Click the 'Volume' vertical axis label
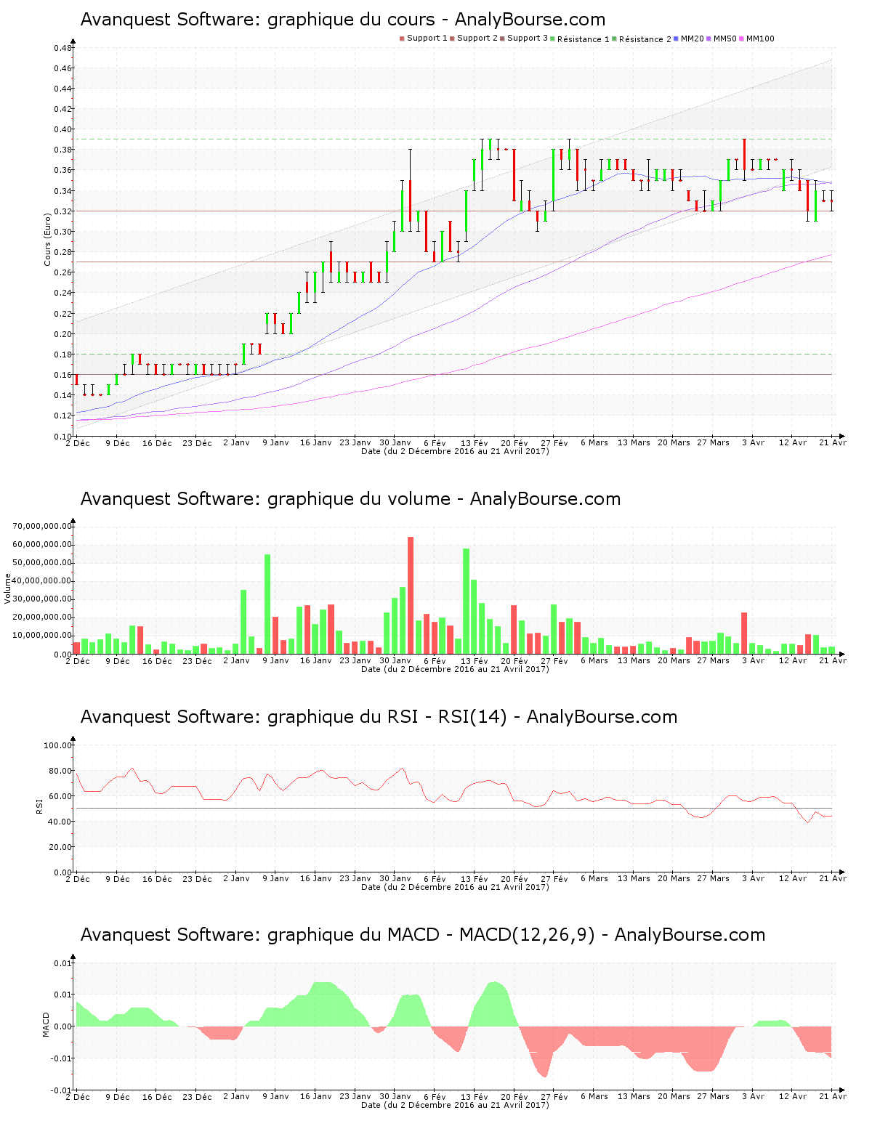The image size is (872, 1126). coord(8,588)
